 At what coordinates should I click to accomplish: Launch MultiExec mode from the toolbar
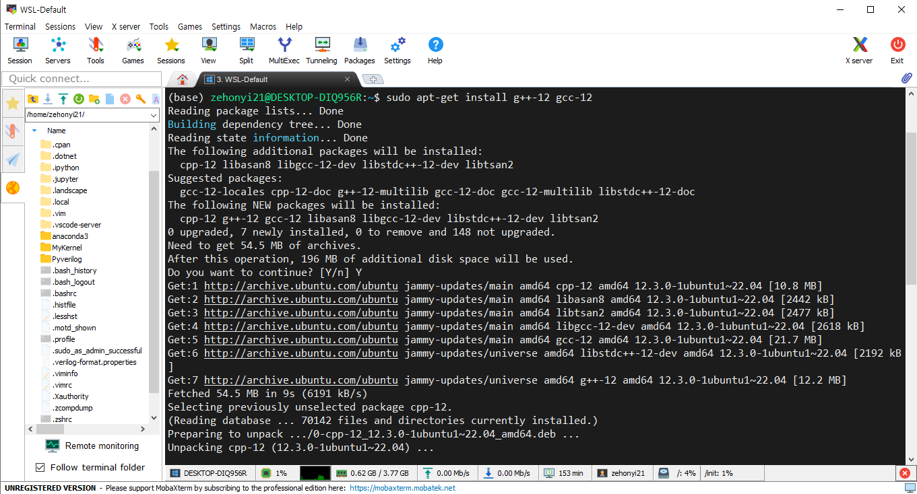(284, 50)
